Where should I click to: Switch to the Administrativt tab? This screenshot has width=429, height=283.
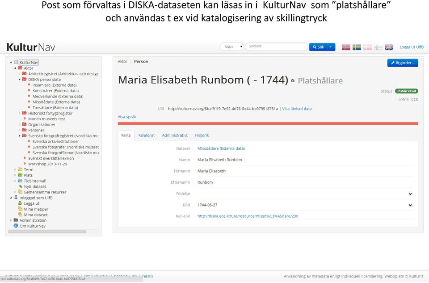(175, 135)
